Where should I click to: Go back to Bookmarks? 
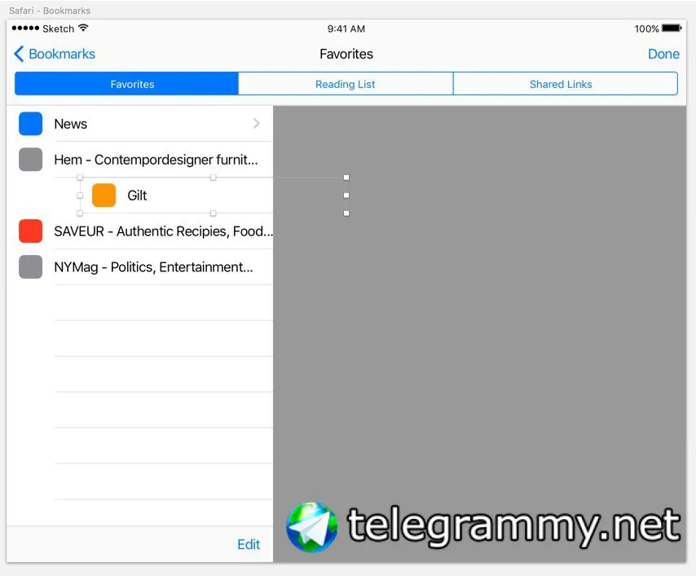(x=55, y=54)
